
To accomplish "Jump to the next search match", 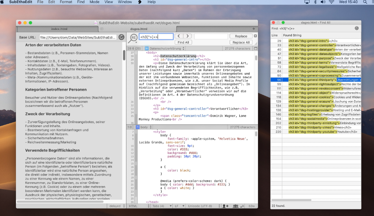I will coord(187,36).
